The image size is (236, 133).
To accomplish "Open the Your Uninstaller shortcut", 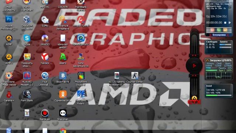I will tap(45, 75).
